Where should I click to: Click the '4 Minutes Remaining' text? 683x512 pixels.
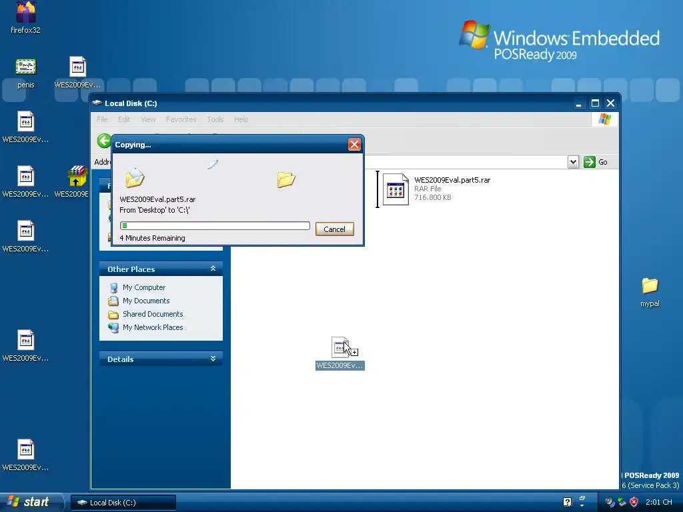pyautogui.click(x=153, y=238)
